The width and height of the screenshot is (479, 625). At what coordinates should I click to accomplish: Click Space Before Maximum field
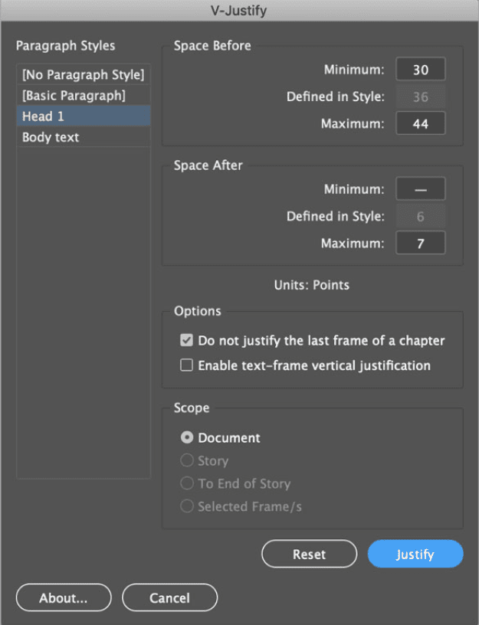421,123
